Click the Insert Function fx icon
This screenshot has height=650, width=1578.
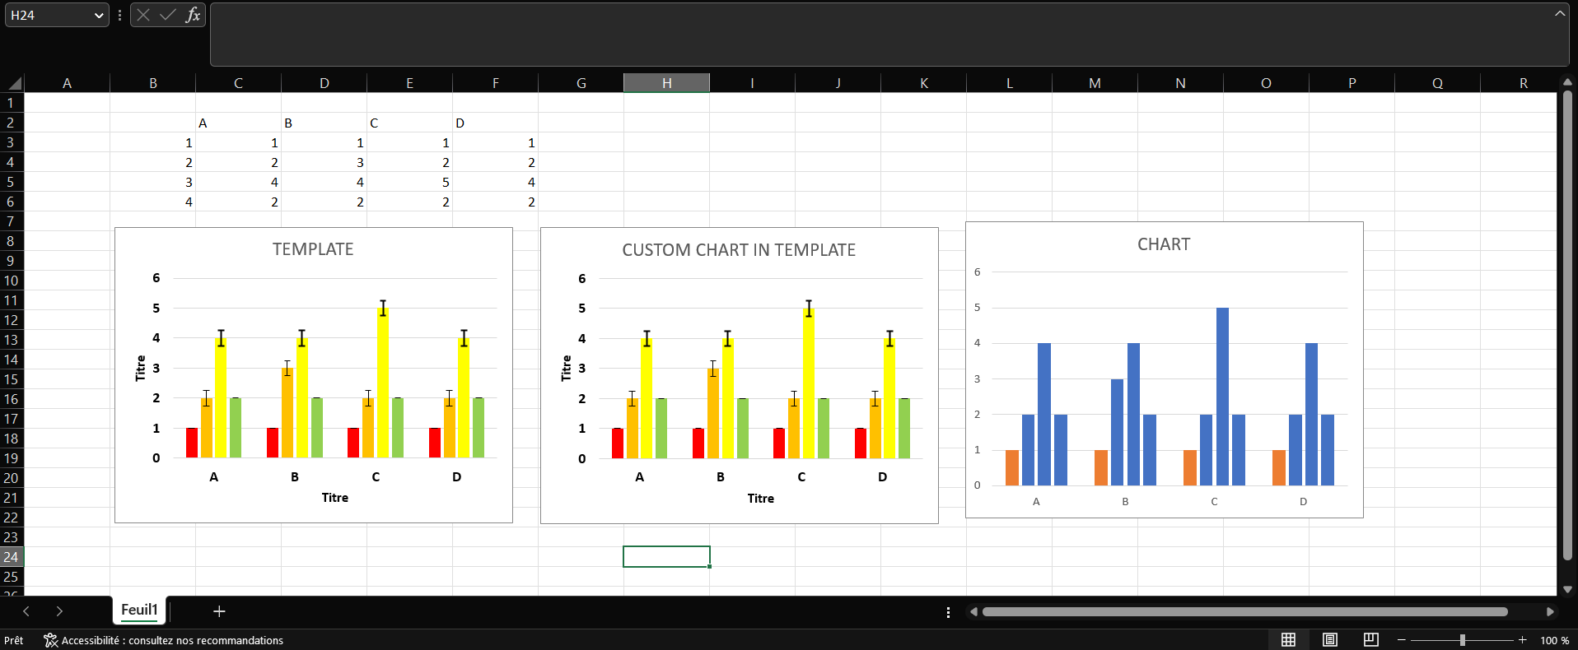[193, 15]
